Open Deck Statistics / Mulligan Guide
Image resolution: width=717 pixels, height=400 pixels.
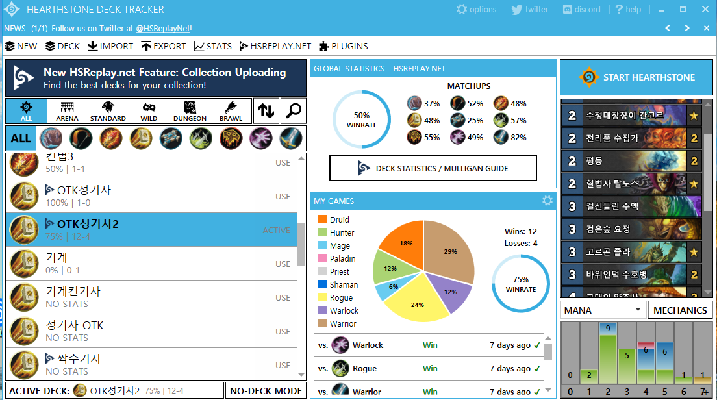[433, 168]
